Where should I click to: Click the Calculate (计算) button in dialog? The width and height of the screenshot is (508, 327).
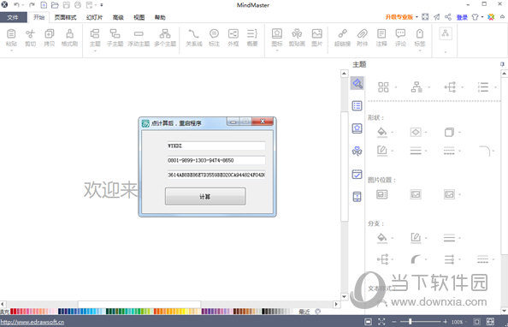coord(205,196)
